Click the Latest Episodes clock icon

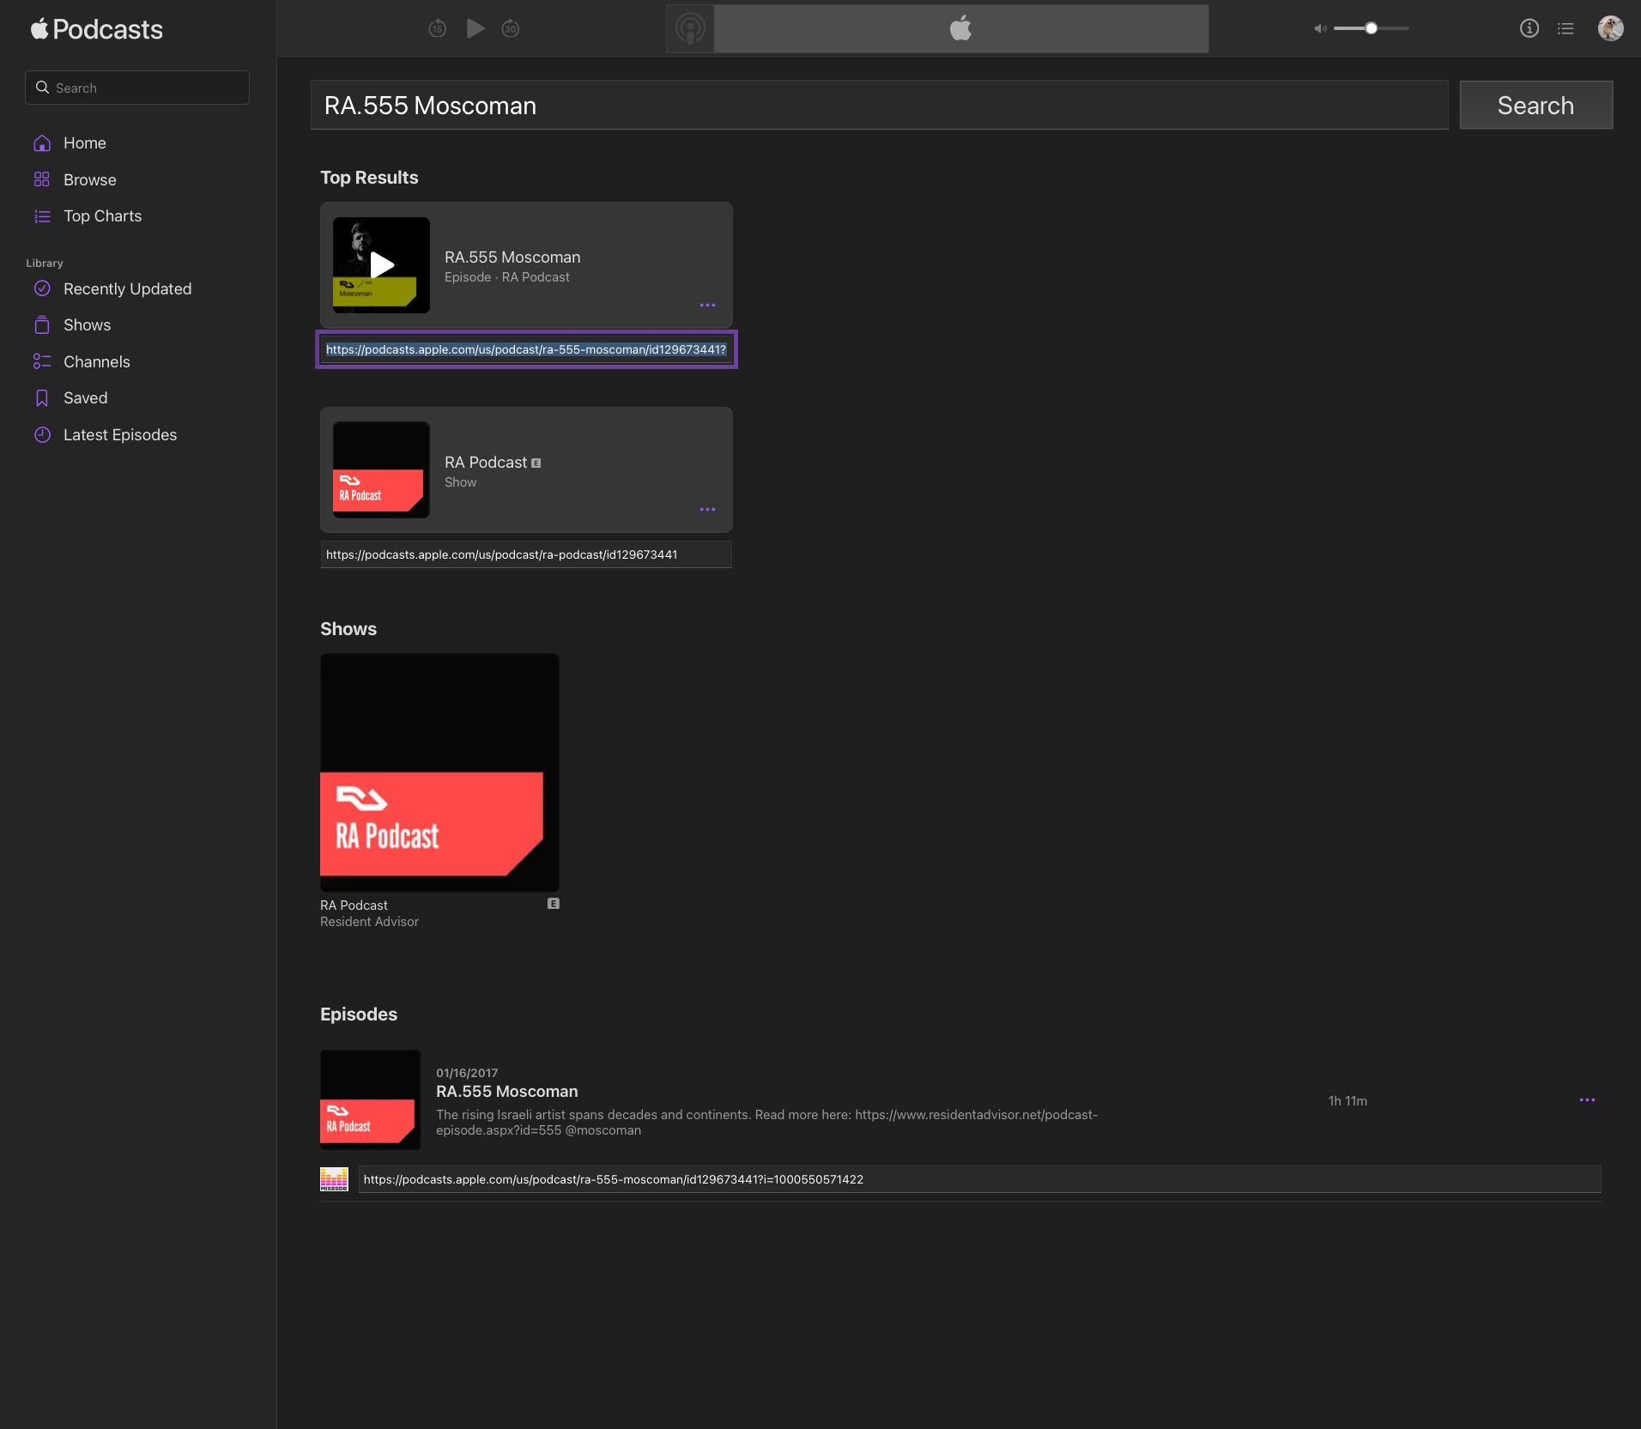click(42, 435)
